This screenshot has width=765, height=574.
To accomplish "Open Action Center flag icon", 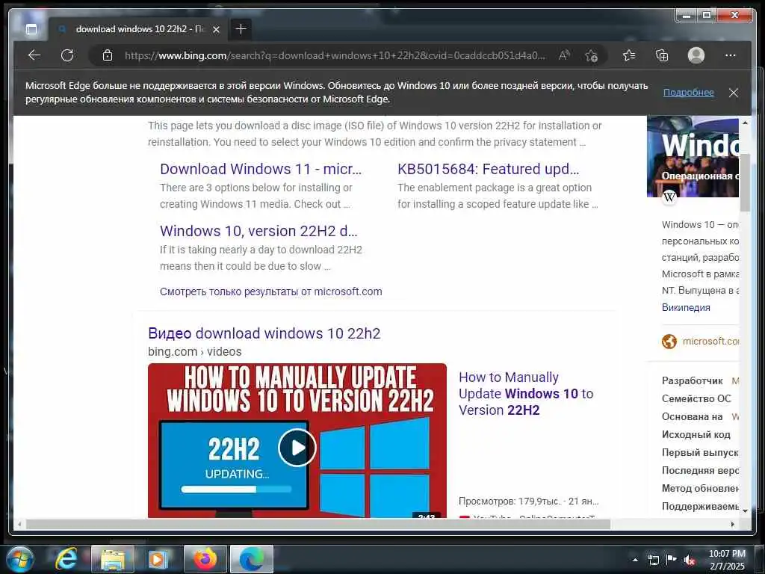I will click(671, 559).
